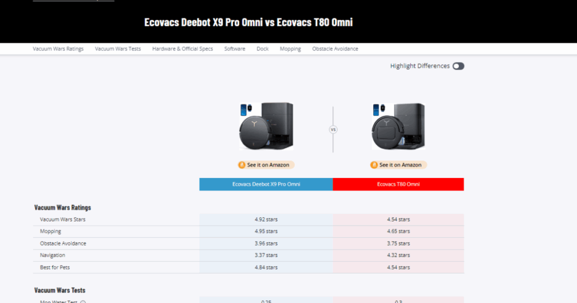Select the Vacuum Wars Stars row label
577x303 pixels.
click(x=63, y=220)
